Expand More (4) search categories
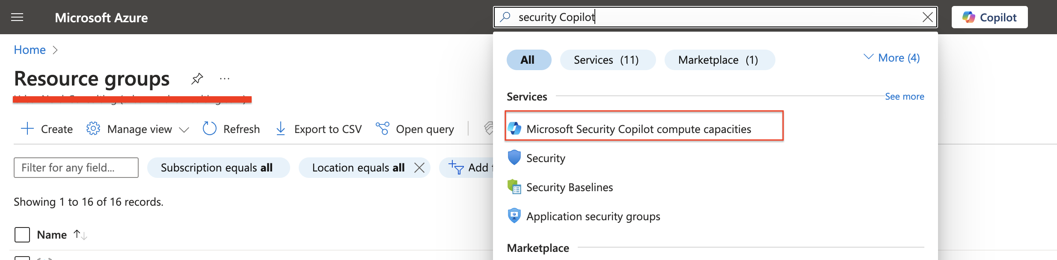 click(892, 58)
